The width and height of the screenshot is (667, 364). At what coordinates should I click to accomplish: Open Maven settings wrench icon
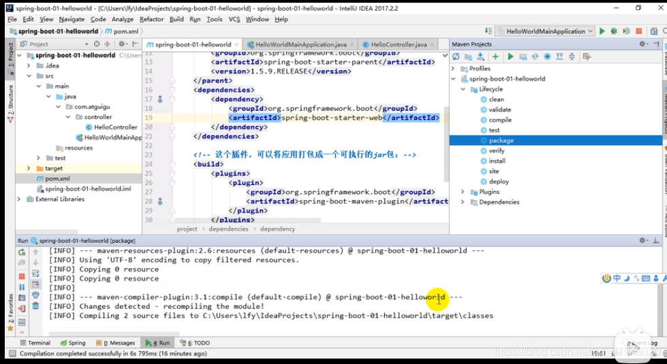pos(587,56)
